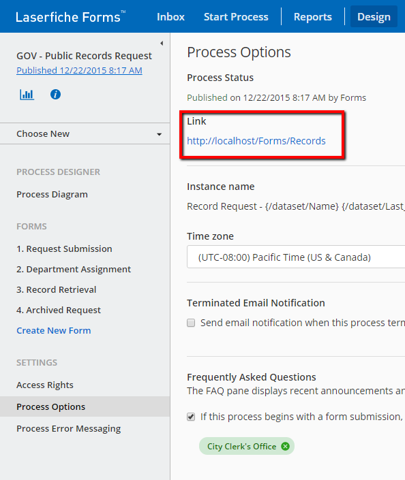This screenshot has height=480, width=405.
Task: Click the blue process information icon
Action: (55, 94)
